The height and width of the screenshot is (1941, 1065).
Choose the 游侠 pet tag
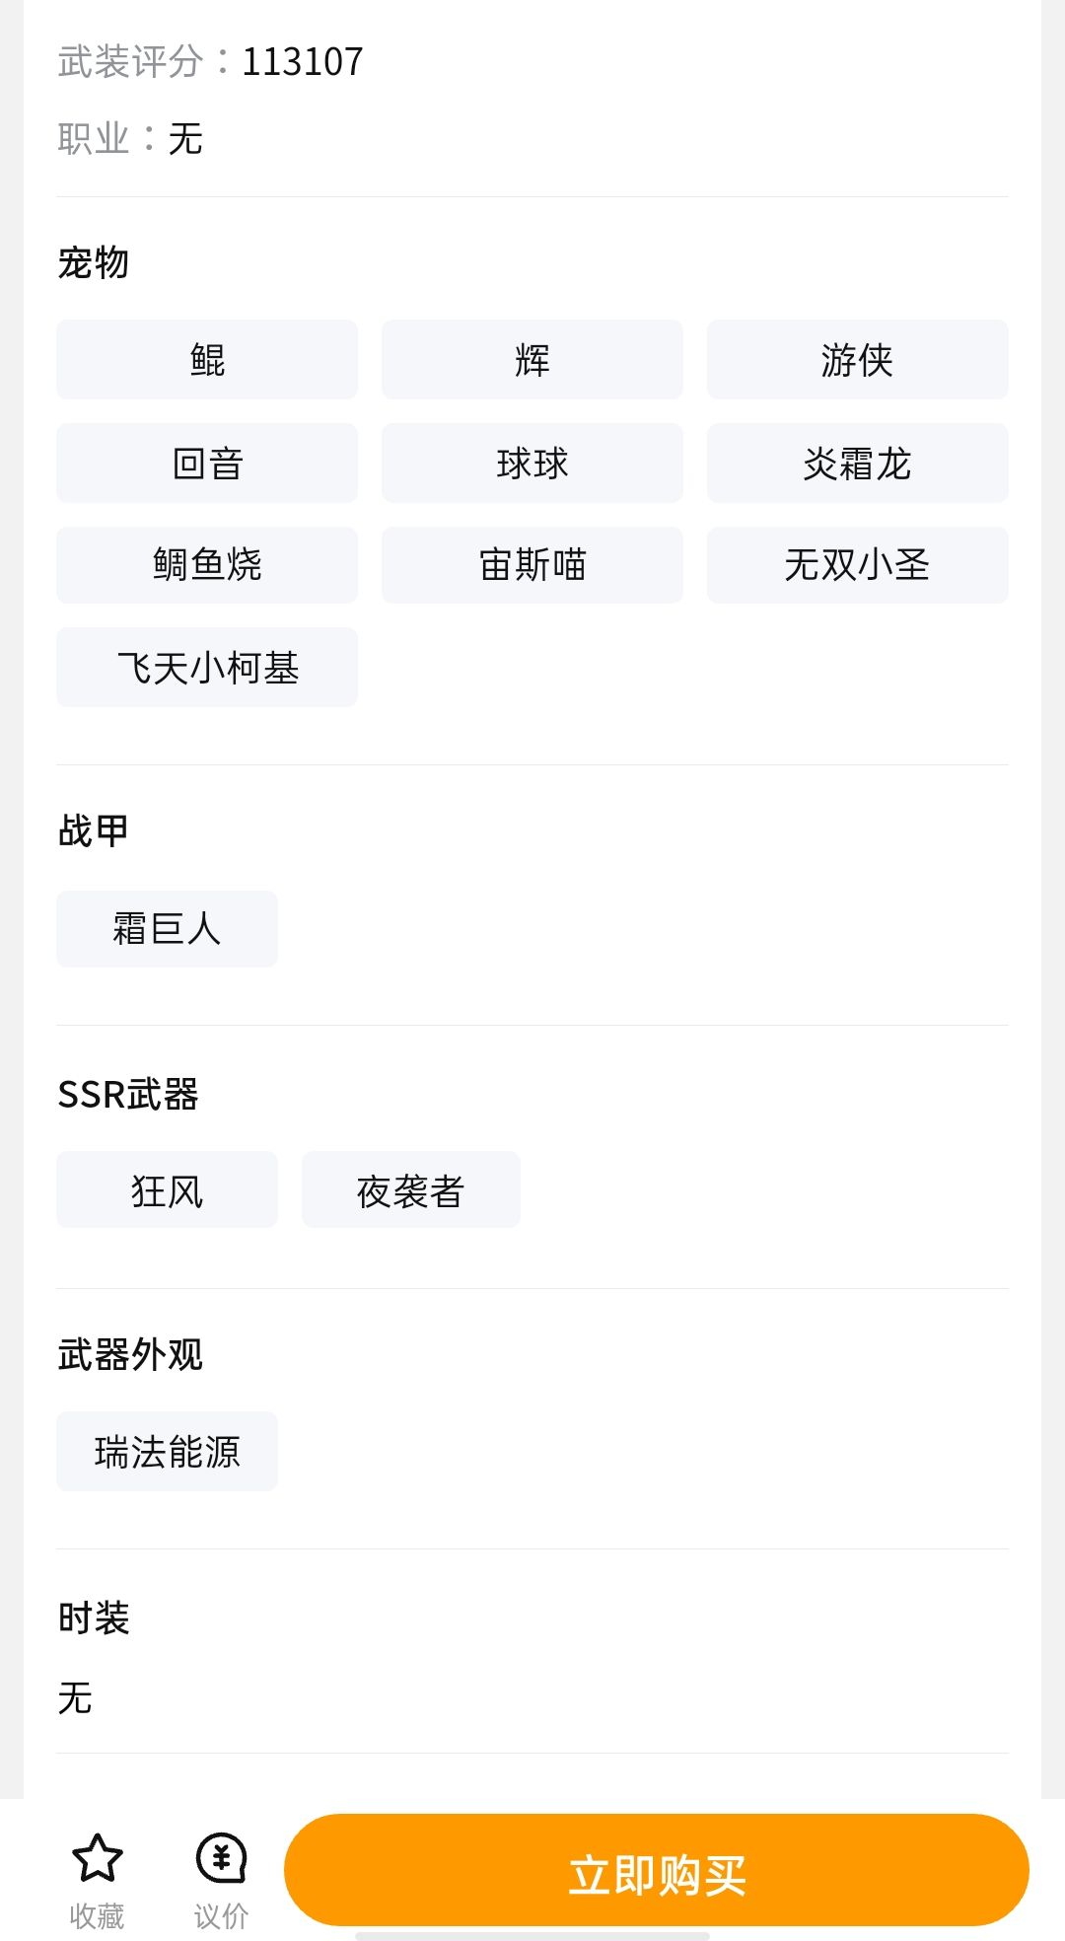(857, 360)
